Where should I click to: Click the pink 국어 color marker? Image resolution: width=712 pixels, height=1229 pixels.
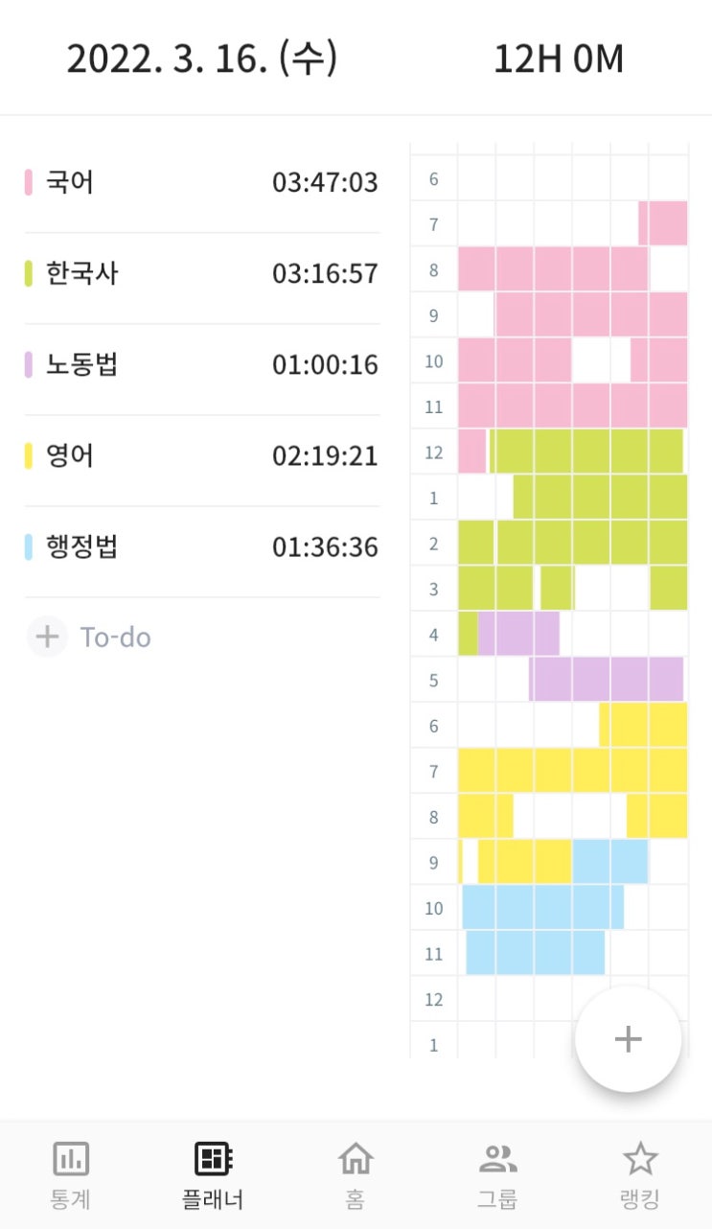[x=29, y=182]
